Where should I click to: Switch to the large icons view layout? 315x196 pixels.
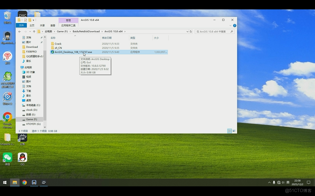tap(234, 131)
